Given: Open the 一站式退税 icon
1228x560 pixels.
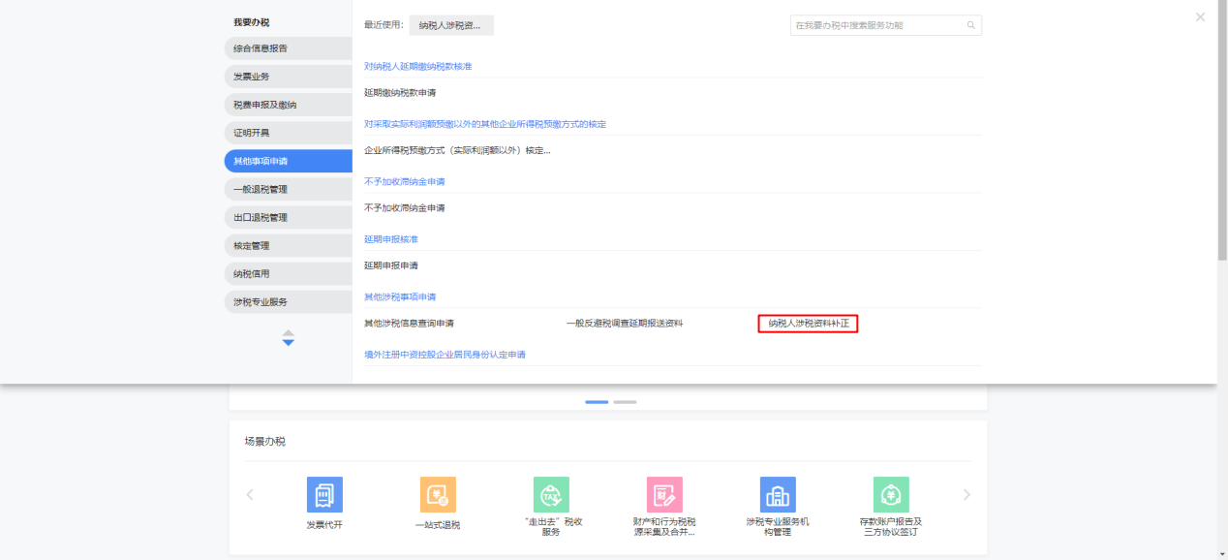Looking at the screenshot, I should tap(438, 494).
